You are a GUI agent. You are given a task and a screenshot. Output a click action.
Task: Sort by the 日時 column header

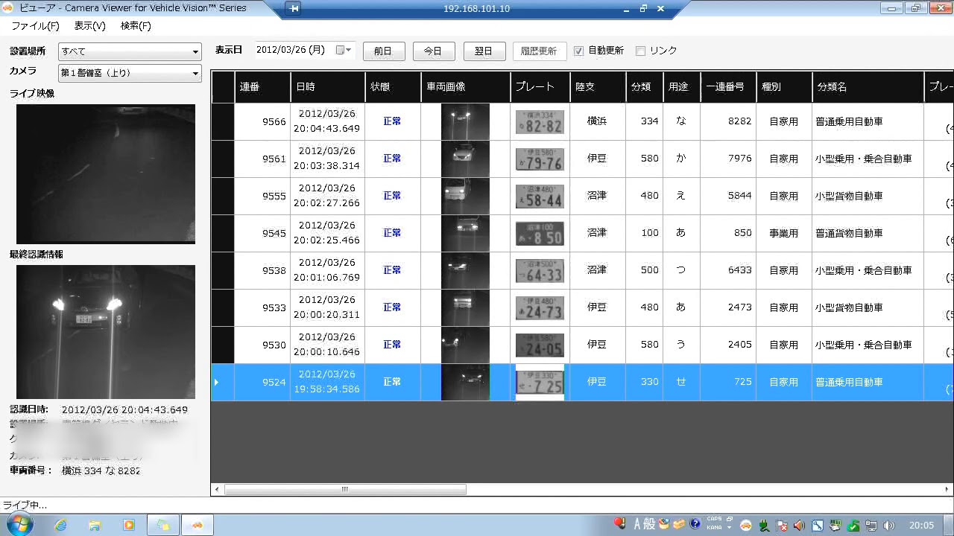click(328, 87)
